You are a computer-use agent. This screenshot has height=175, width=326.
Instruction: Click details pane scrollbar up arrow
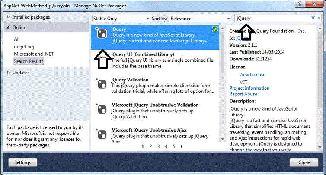320,28
